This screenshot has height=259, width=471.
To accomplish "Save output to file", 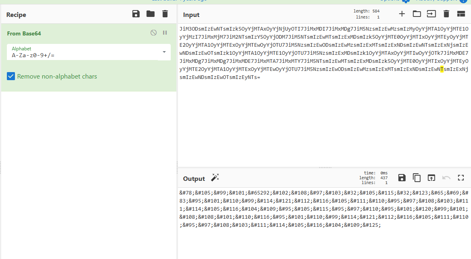I will 402,178.
